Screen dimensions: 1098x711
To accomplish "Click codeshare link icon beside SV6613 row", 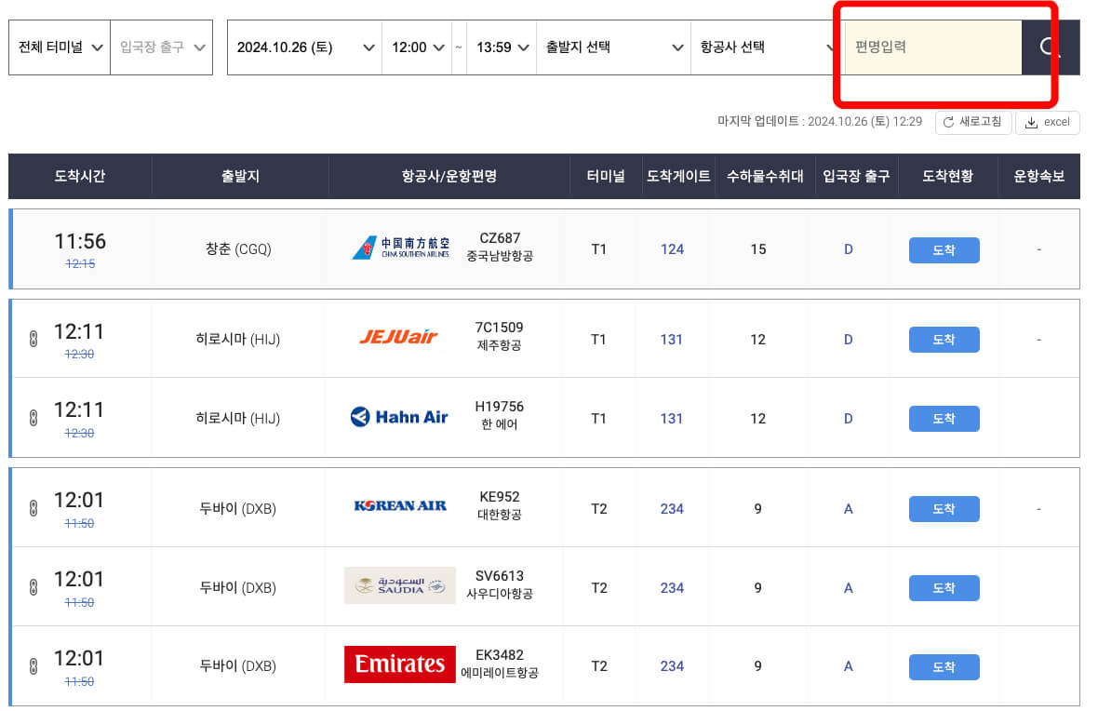I will [33, 587].
